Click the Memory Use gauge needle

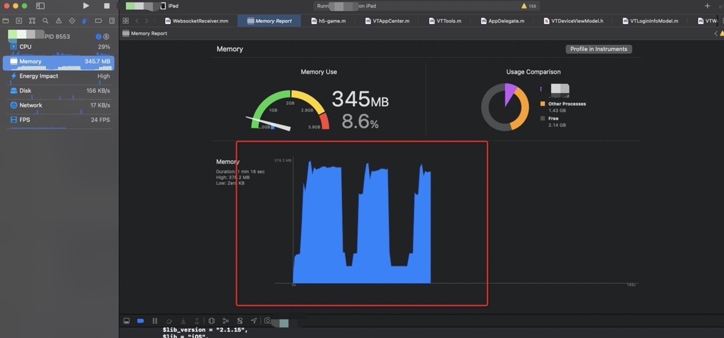(268, 123)
